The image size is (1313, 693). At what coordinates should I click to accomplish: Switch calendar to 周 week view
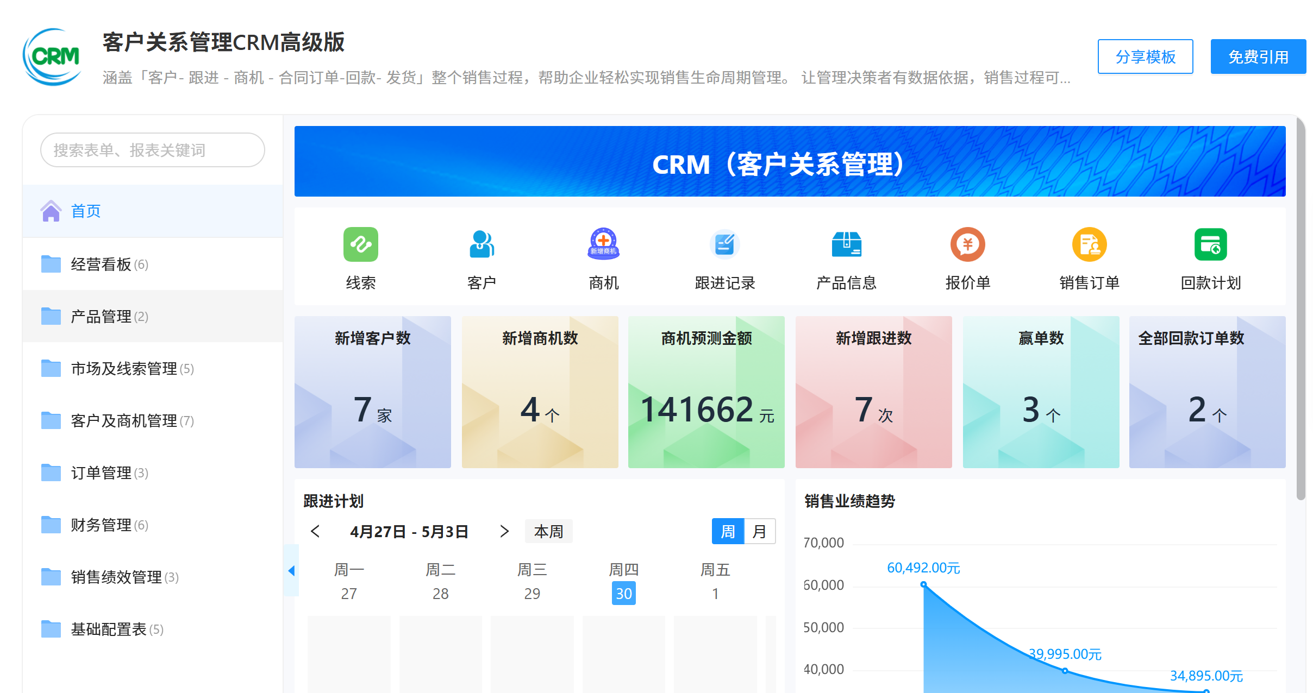728,531
